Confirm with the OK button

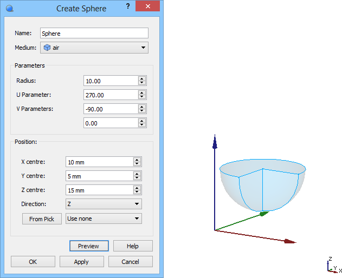click(x=33, y=261)
